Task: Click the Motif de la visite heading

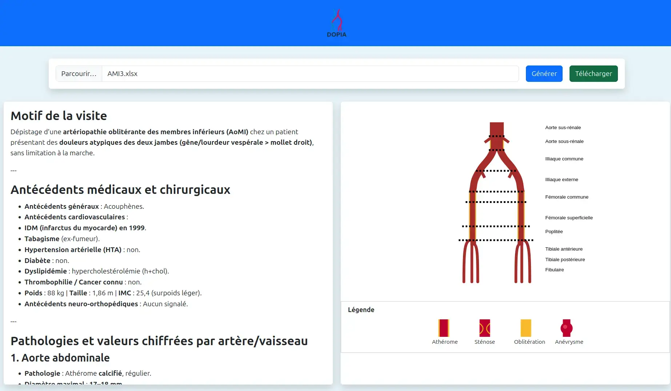Action: point(59,116)
